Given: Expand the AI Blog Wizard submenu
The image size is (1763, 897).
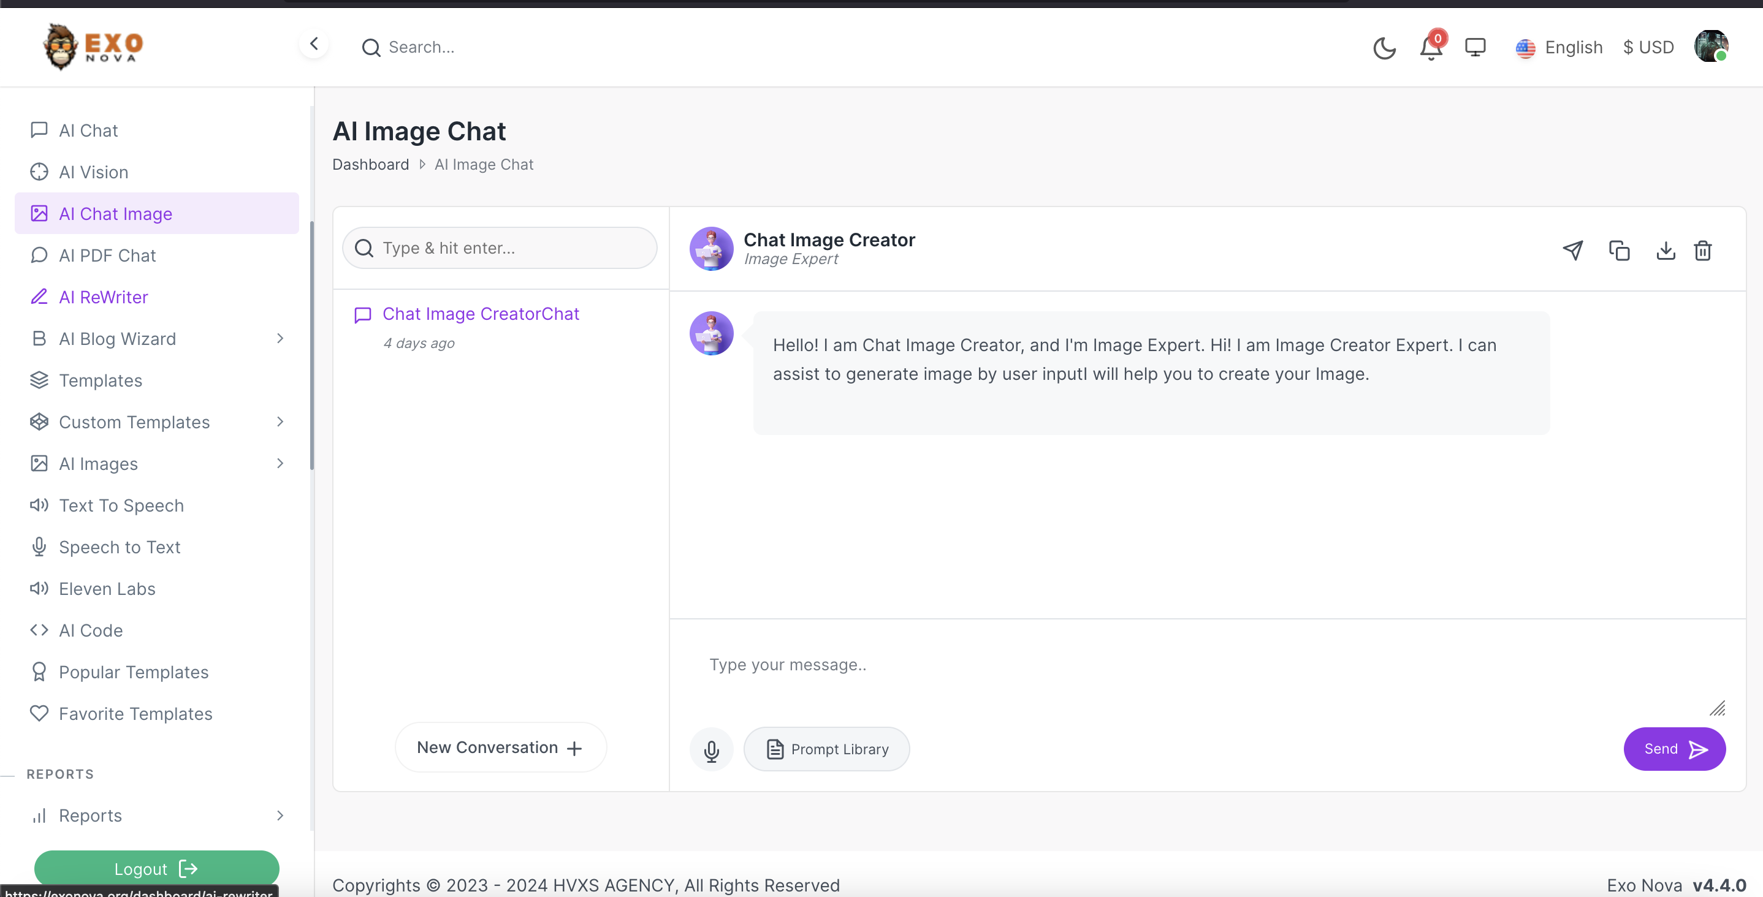Looking at the screenshot, I should click(280, 339).
